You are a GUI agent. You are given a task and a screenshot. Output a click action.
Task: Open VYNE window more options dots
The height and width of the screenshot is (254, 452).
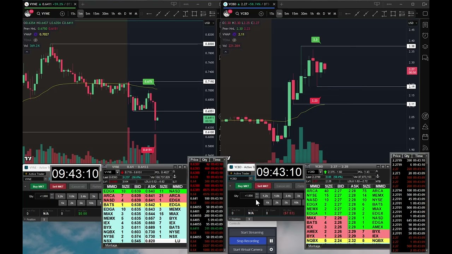[x=186, y=4]
